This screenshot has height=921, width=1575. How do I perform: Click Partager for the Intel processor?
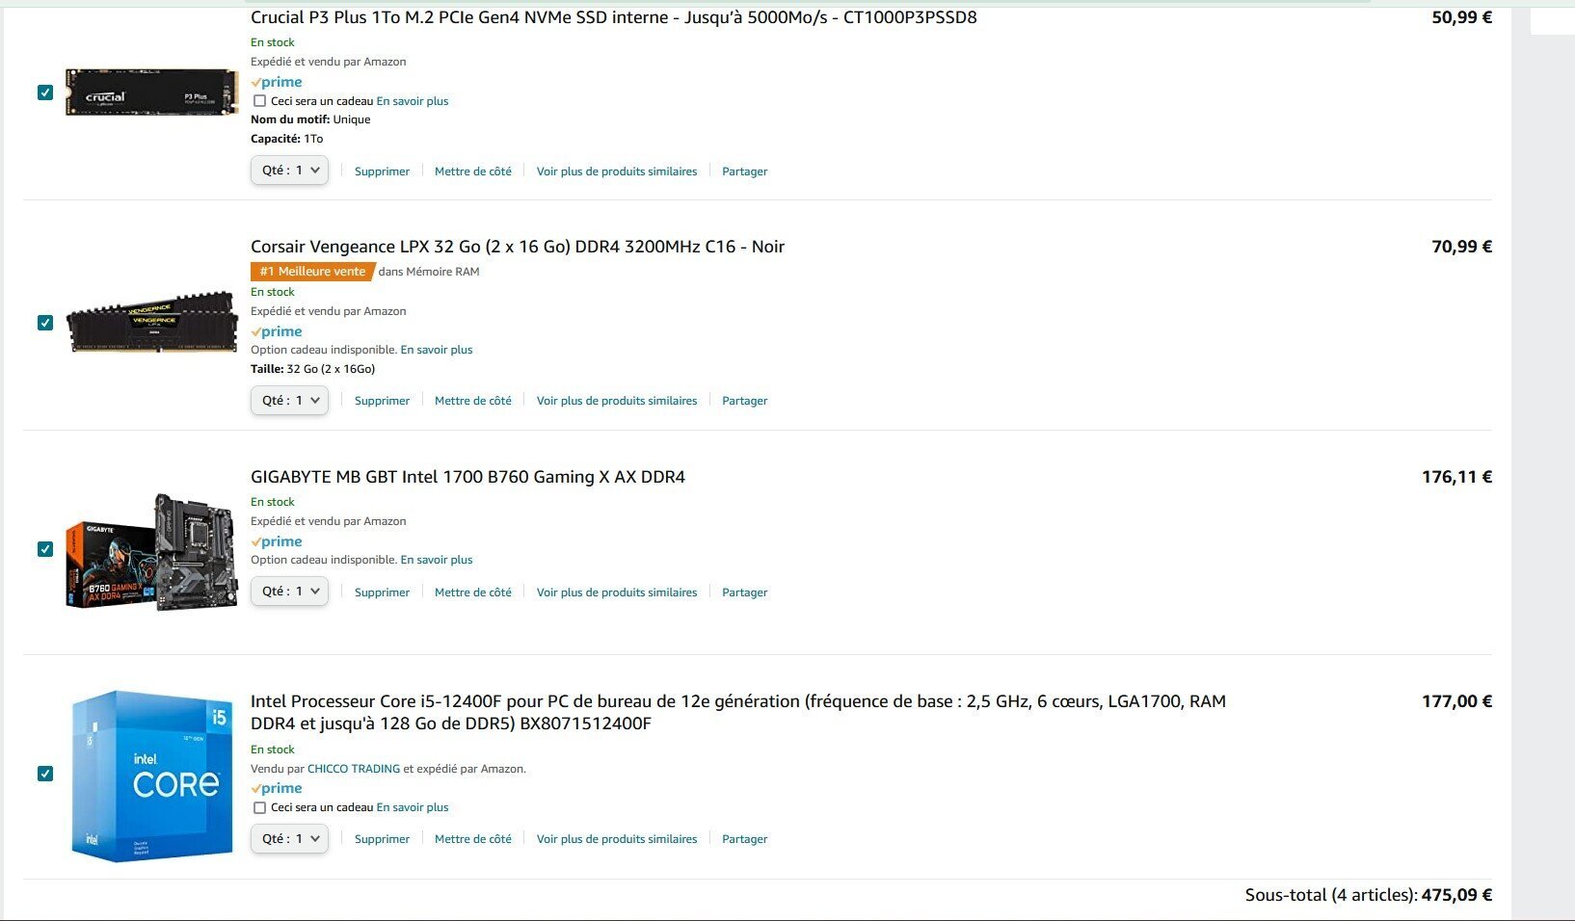tap(745, 839)
